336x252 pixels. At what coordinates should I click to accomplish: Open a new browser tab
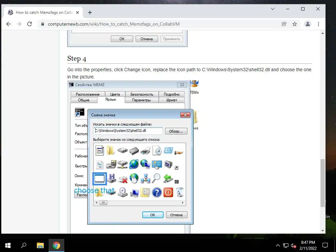tap(90, 12)
